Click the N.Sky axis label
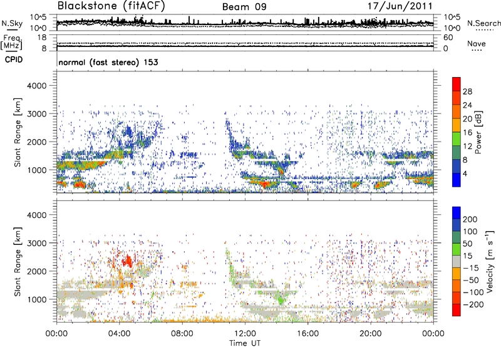The image size is (501, 347). (x=12, y=23)
